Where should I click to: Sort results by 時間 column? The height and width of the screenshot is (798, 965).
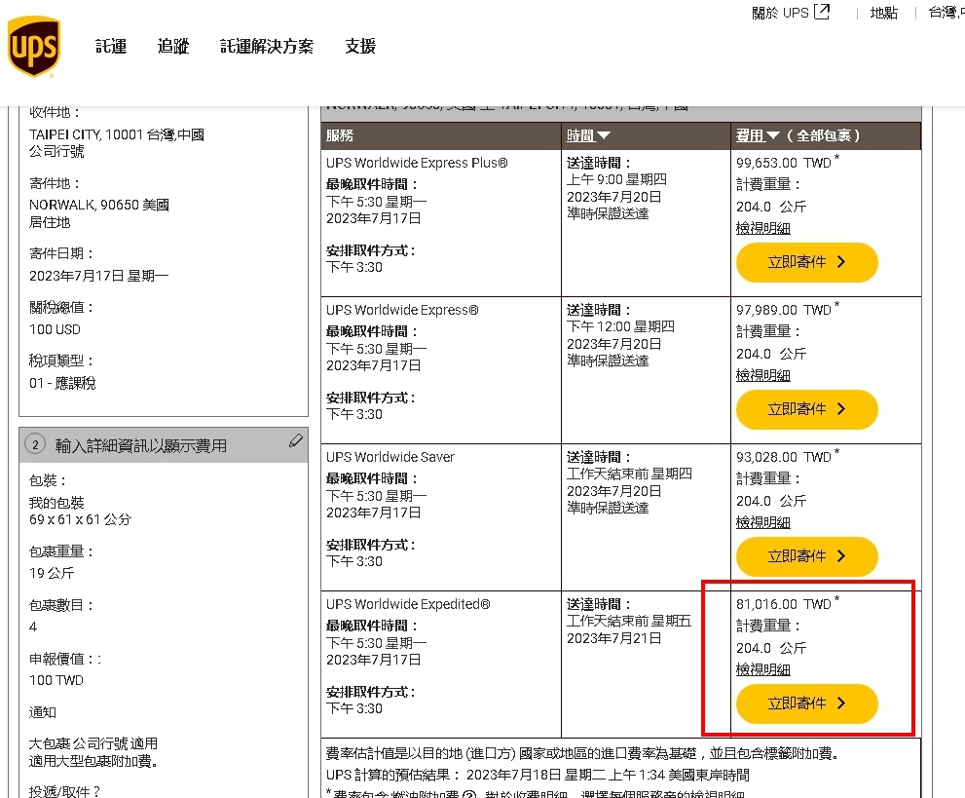click(x=588, y=135)
